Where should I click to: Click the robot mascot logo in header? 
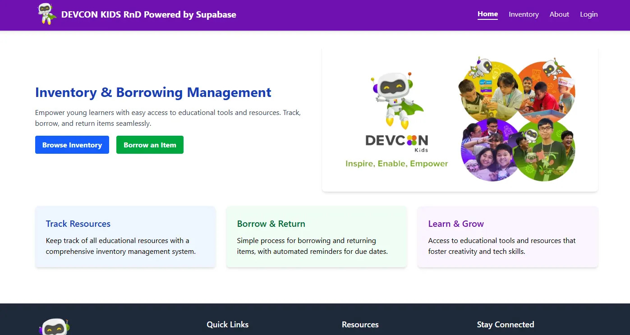pos(46,14)
